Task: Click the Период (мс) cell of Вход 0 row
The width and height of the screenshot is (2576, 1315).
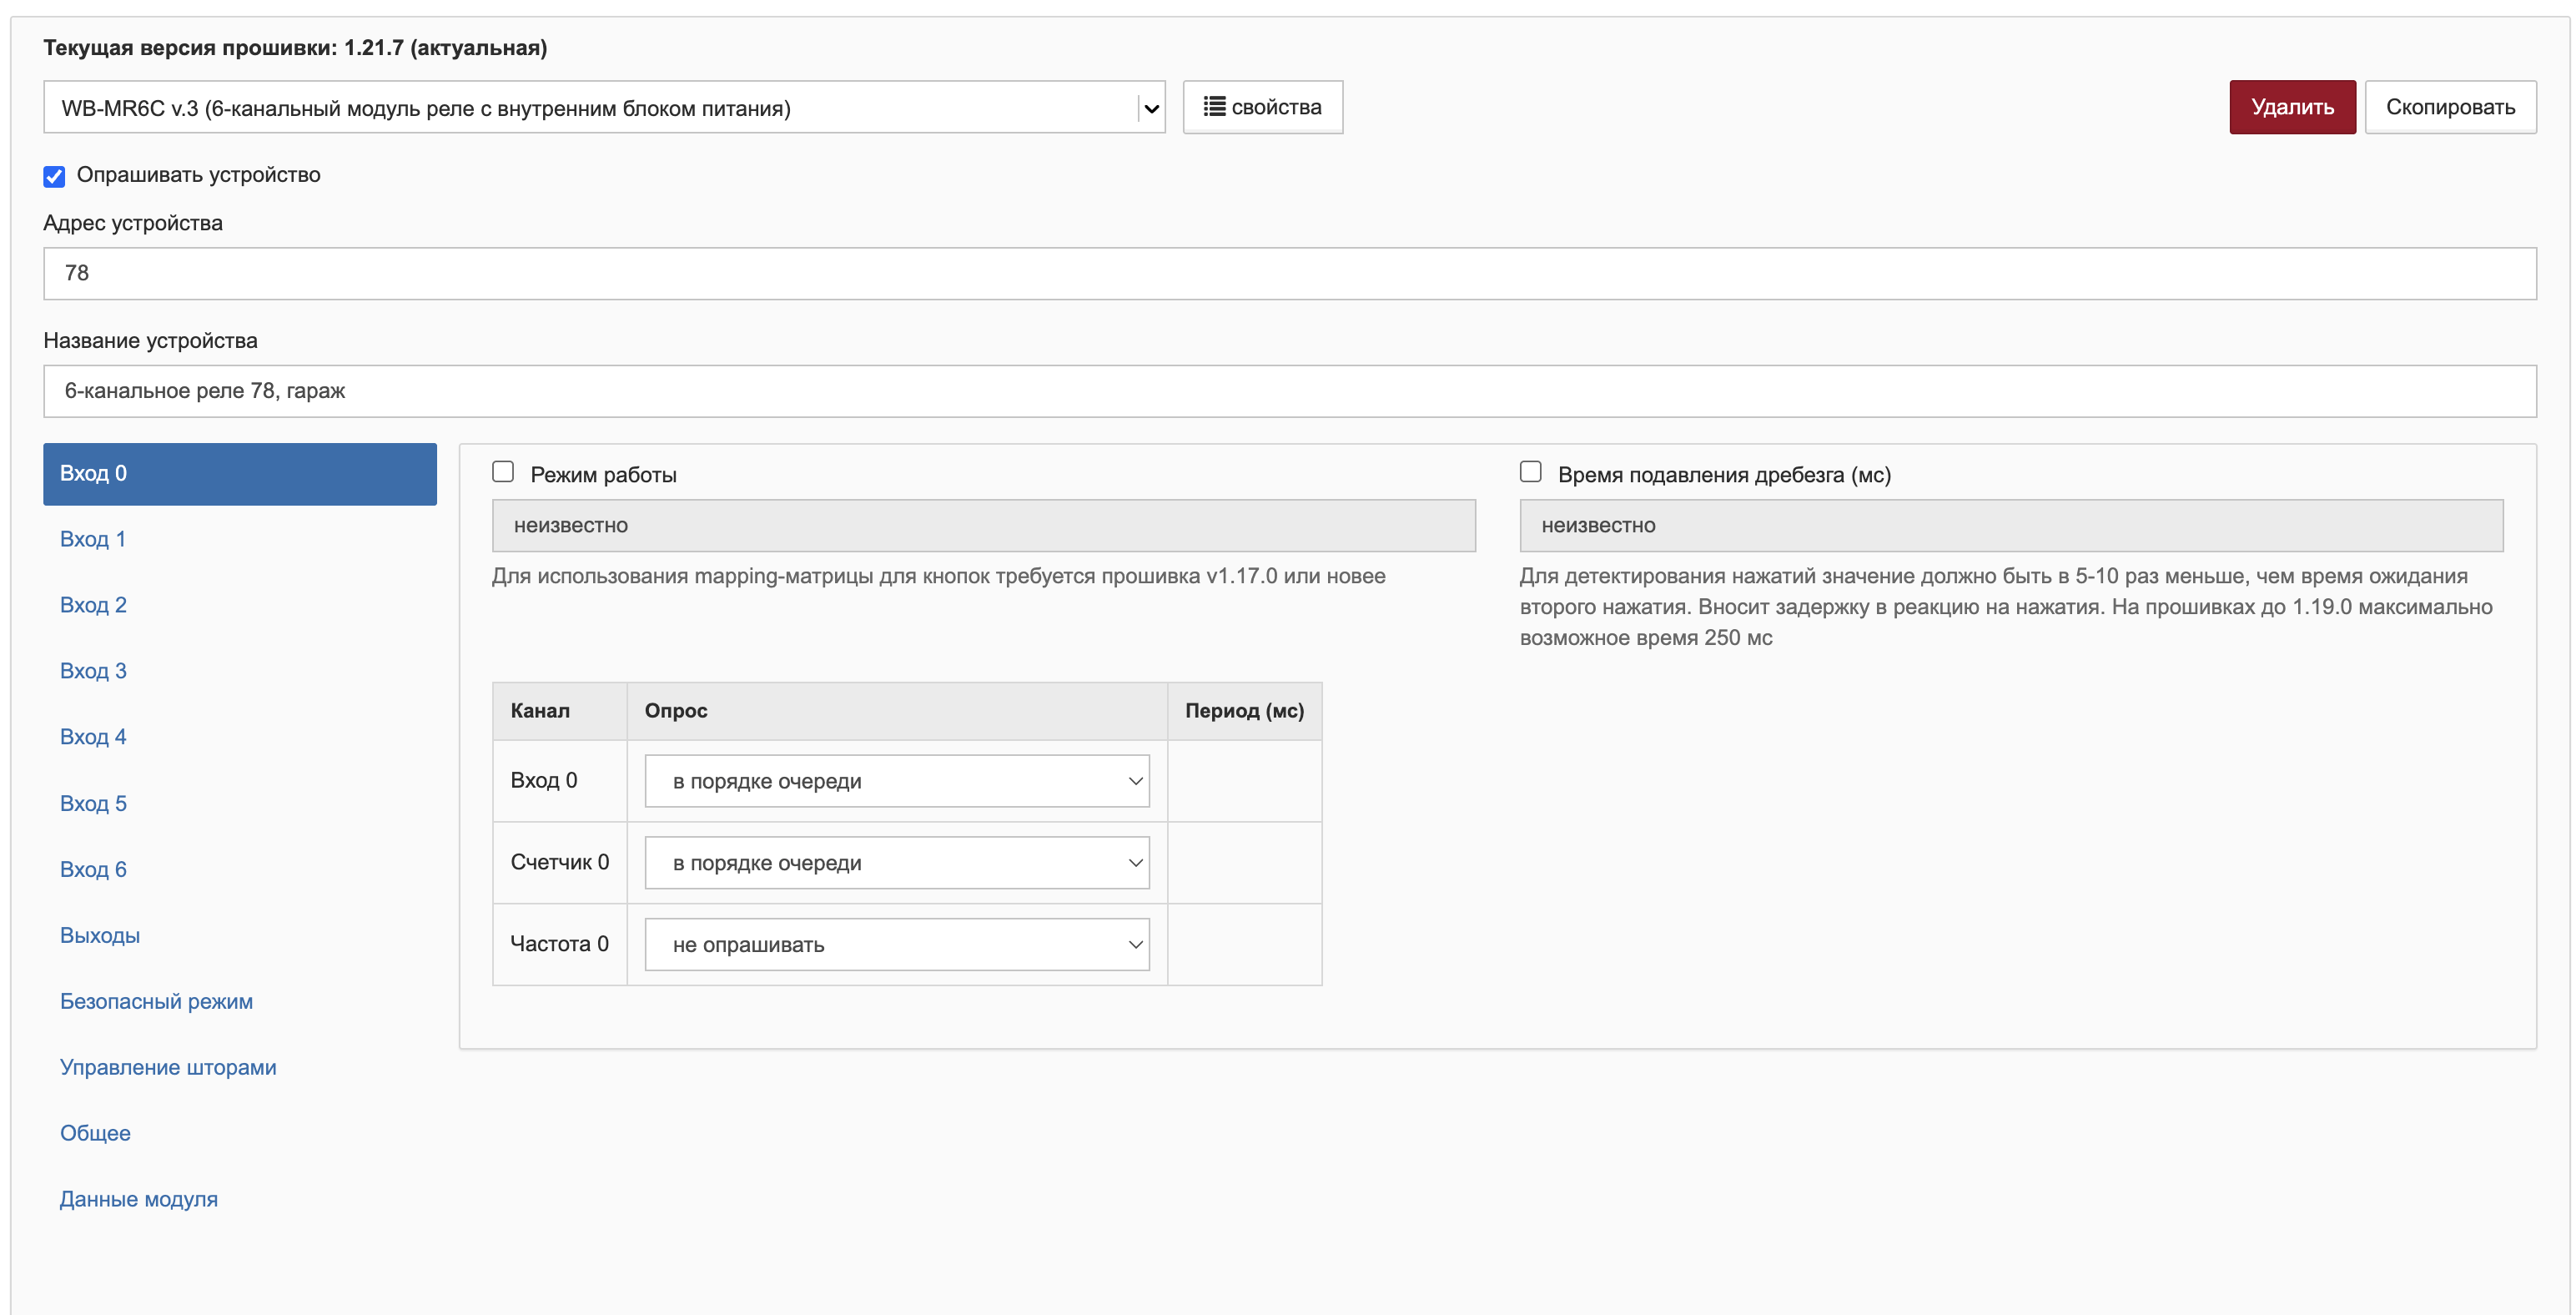Action: tap(1245, 781)
